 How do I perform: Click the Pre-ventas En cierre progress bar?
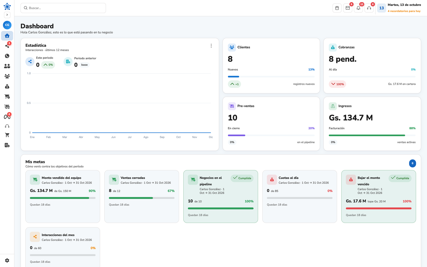click(x=271, y=135)
